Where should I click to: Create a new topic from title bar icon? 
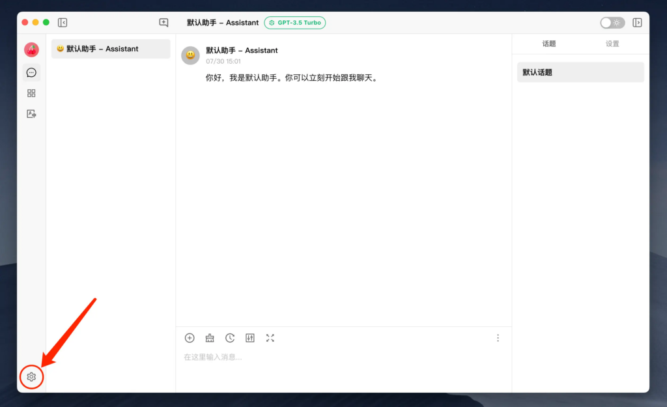163,23
